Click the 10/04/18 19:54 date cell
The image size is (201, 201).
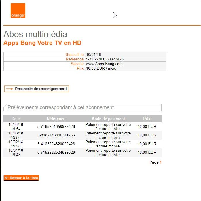pyautogui.click(x=16, y=127)
